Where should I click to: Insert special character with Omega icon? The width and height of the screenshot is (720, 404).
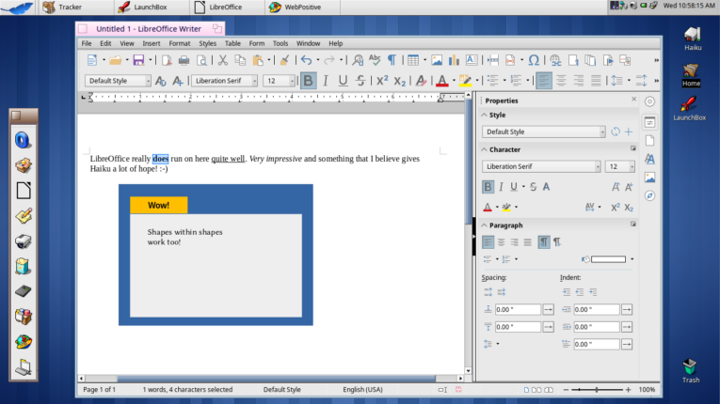pyautogui.click(x=534, y=60)
